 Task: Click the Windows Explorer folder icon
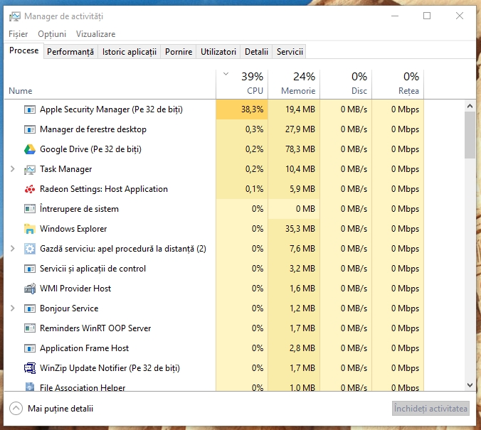[30, 229]
